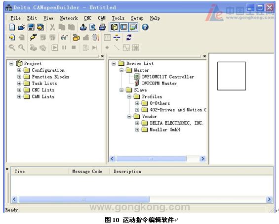Click the yellow plug connect icon
Image resolution: width=279 pixels, height=224 pixels.
point(33,38)
